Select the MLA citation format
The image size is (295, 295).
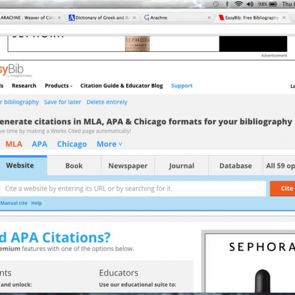14,144
